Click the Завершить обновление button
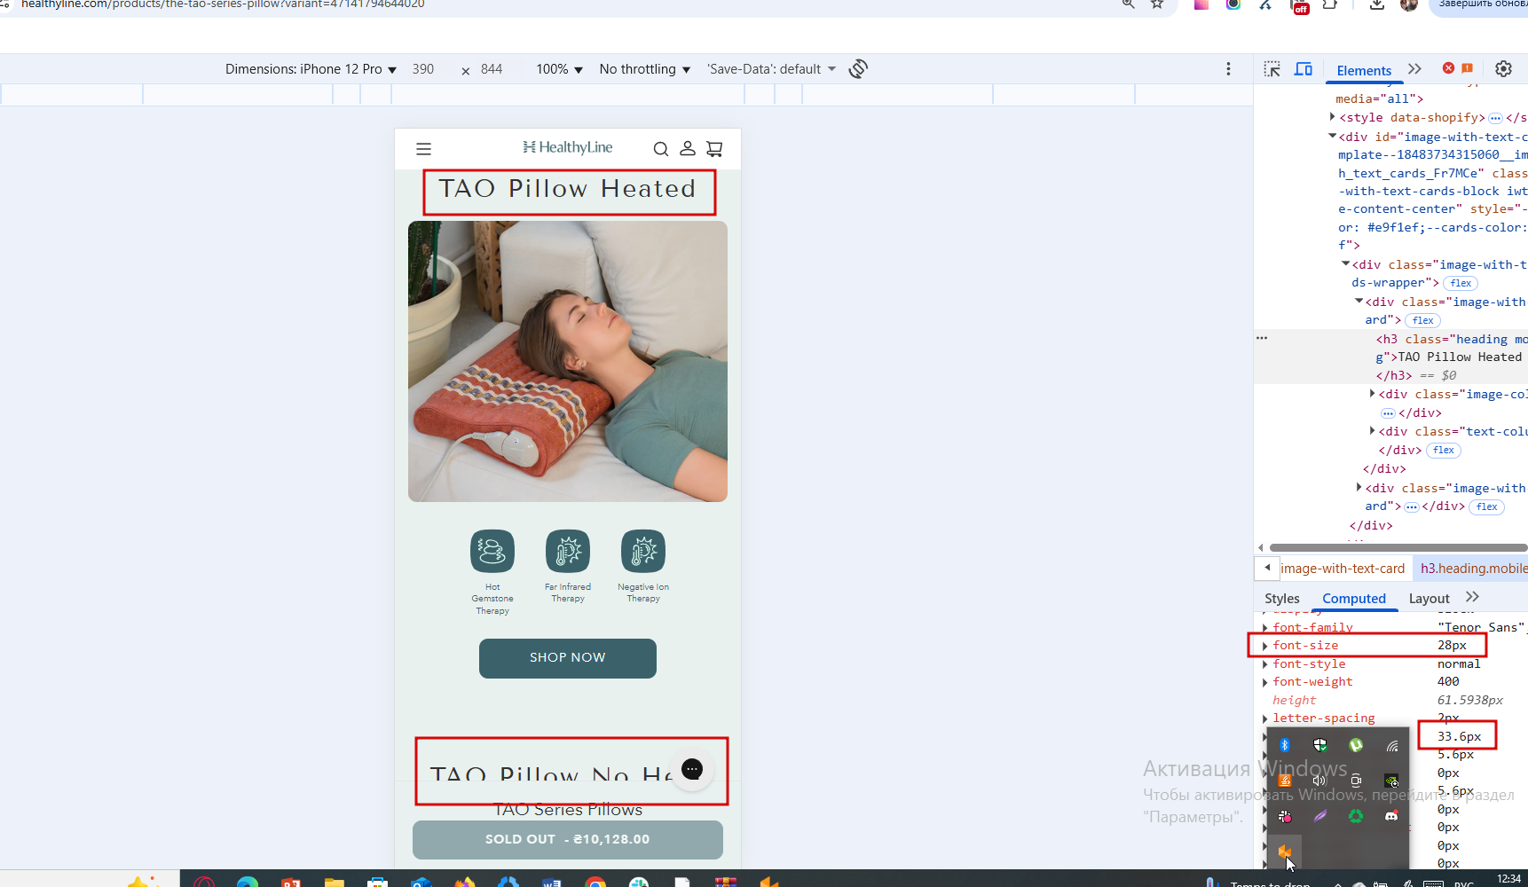The height and width of the screenshot is (887, 1528). [x=1479, y=5]
